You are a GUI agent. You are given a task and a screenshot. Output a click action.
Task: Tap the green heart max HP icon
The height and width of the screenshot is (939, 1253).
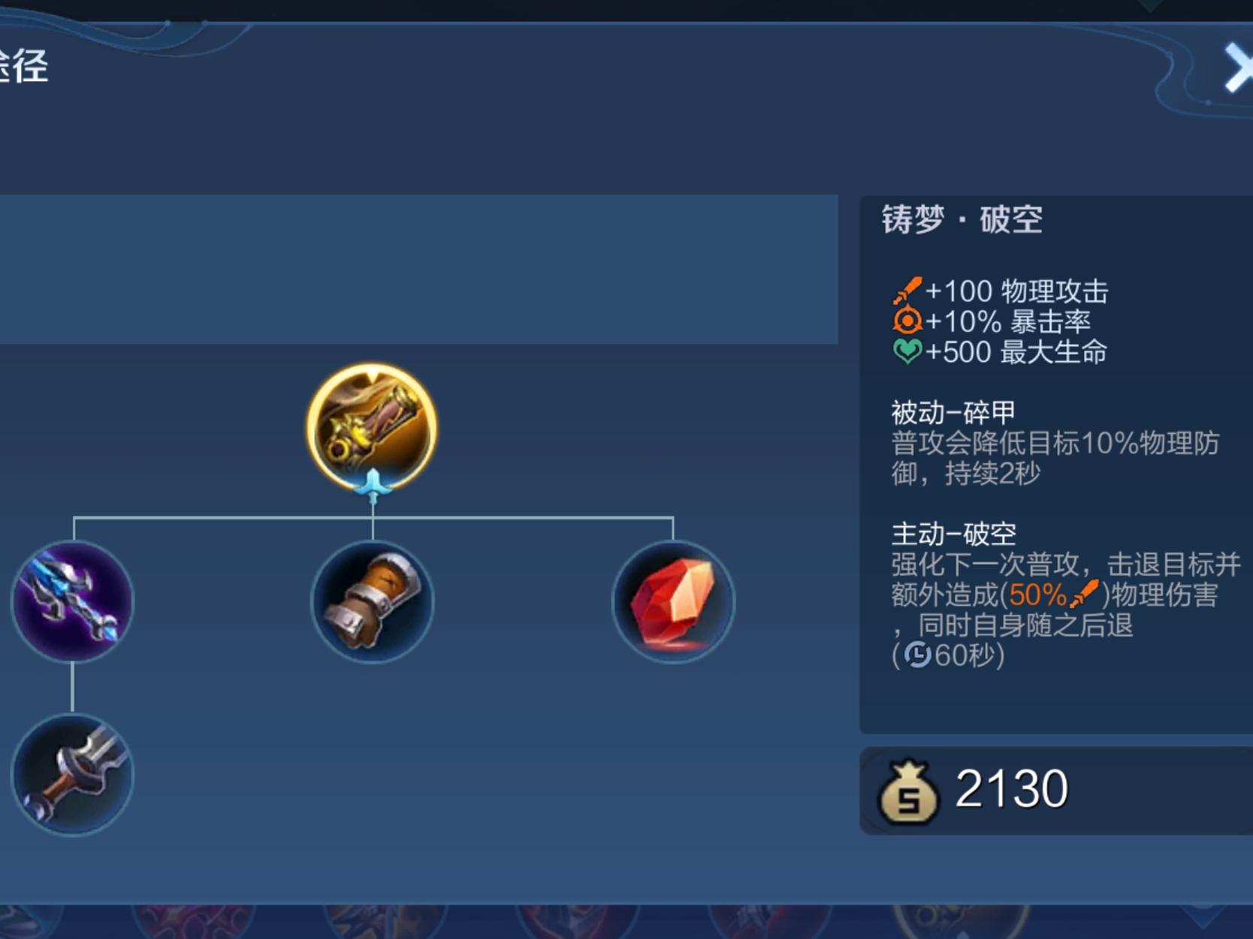pos(907,351)
